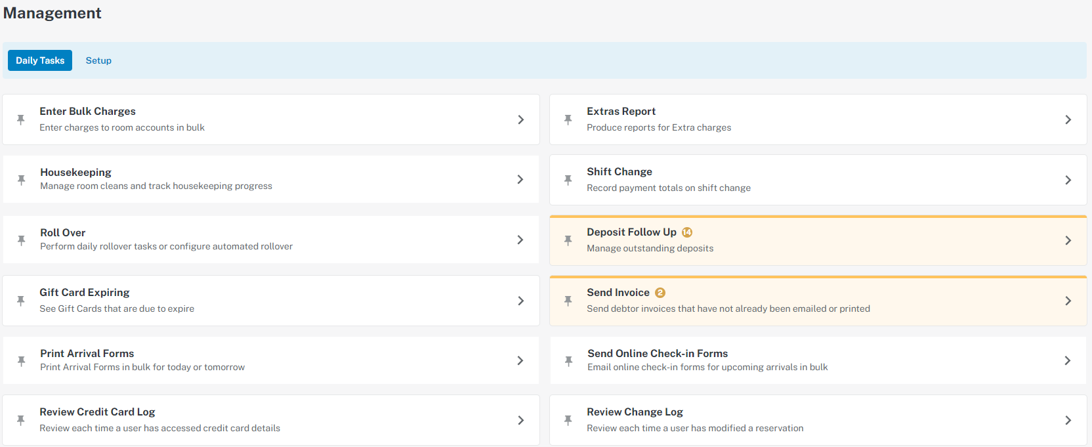Pin the Housekeeping task
The image size is (1092, 447).
point(22,180)
